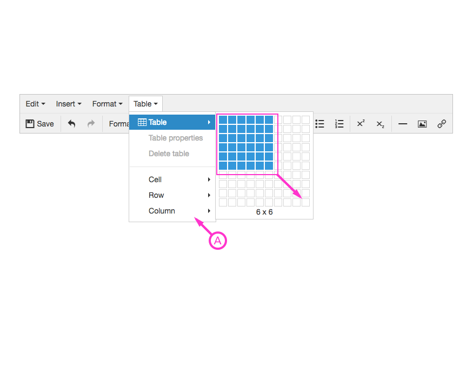Image resolution: width=473 pixels, height=373 pixels.
Task: Insert a numbered list
Action: (x=339, y=124)
